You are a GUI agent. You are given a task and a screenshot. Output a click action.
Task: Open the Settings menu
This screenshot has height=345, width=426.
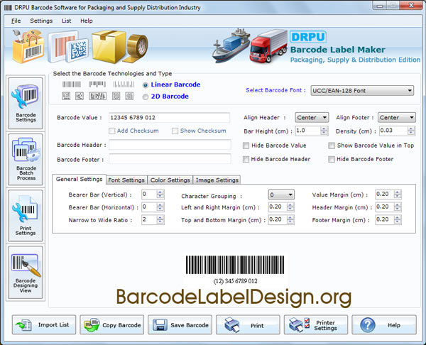pos(41,21)
